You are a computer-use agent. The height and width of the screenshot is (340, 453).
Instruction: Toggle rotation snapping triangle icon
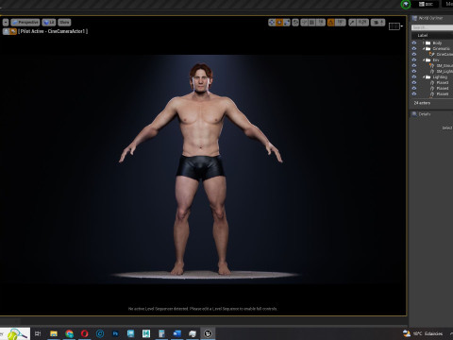[330, 23]
